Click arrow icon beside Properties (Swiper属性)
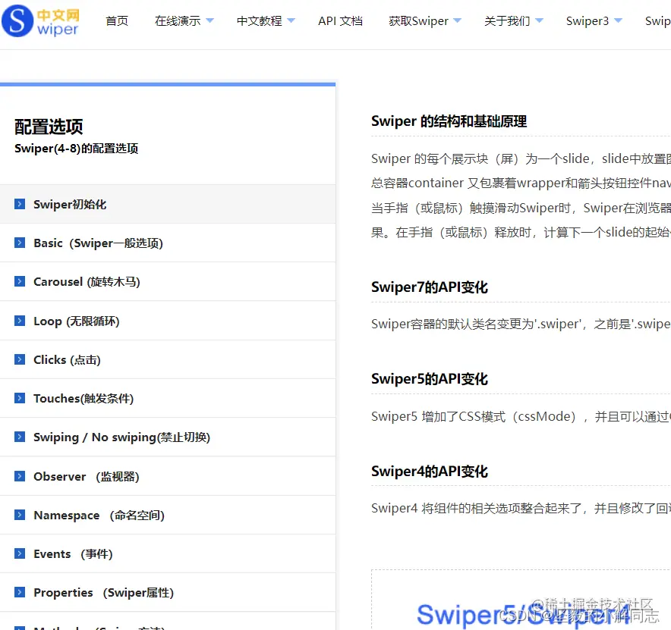The height and width of the screenshot is (630, 671). [20, 592]
